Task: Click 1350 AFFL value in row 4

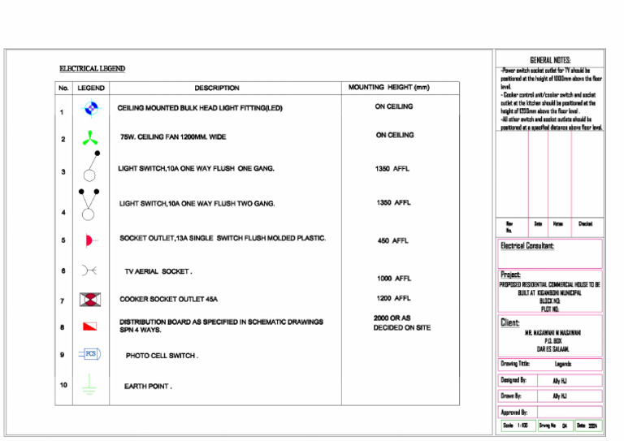Action: (393, 202)
